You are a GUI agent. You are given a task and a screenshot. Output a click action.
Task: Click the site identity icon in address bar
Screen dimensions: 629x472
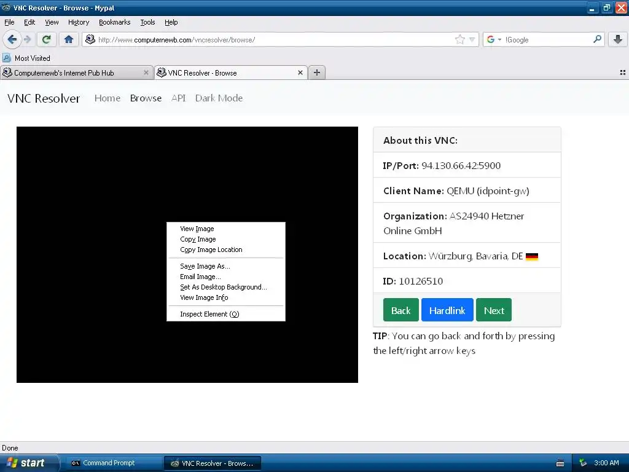tap(90, 39)
